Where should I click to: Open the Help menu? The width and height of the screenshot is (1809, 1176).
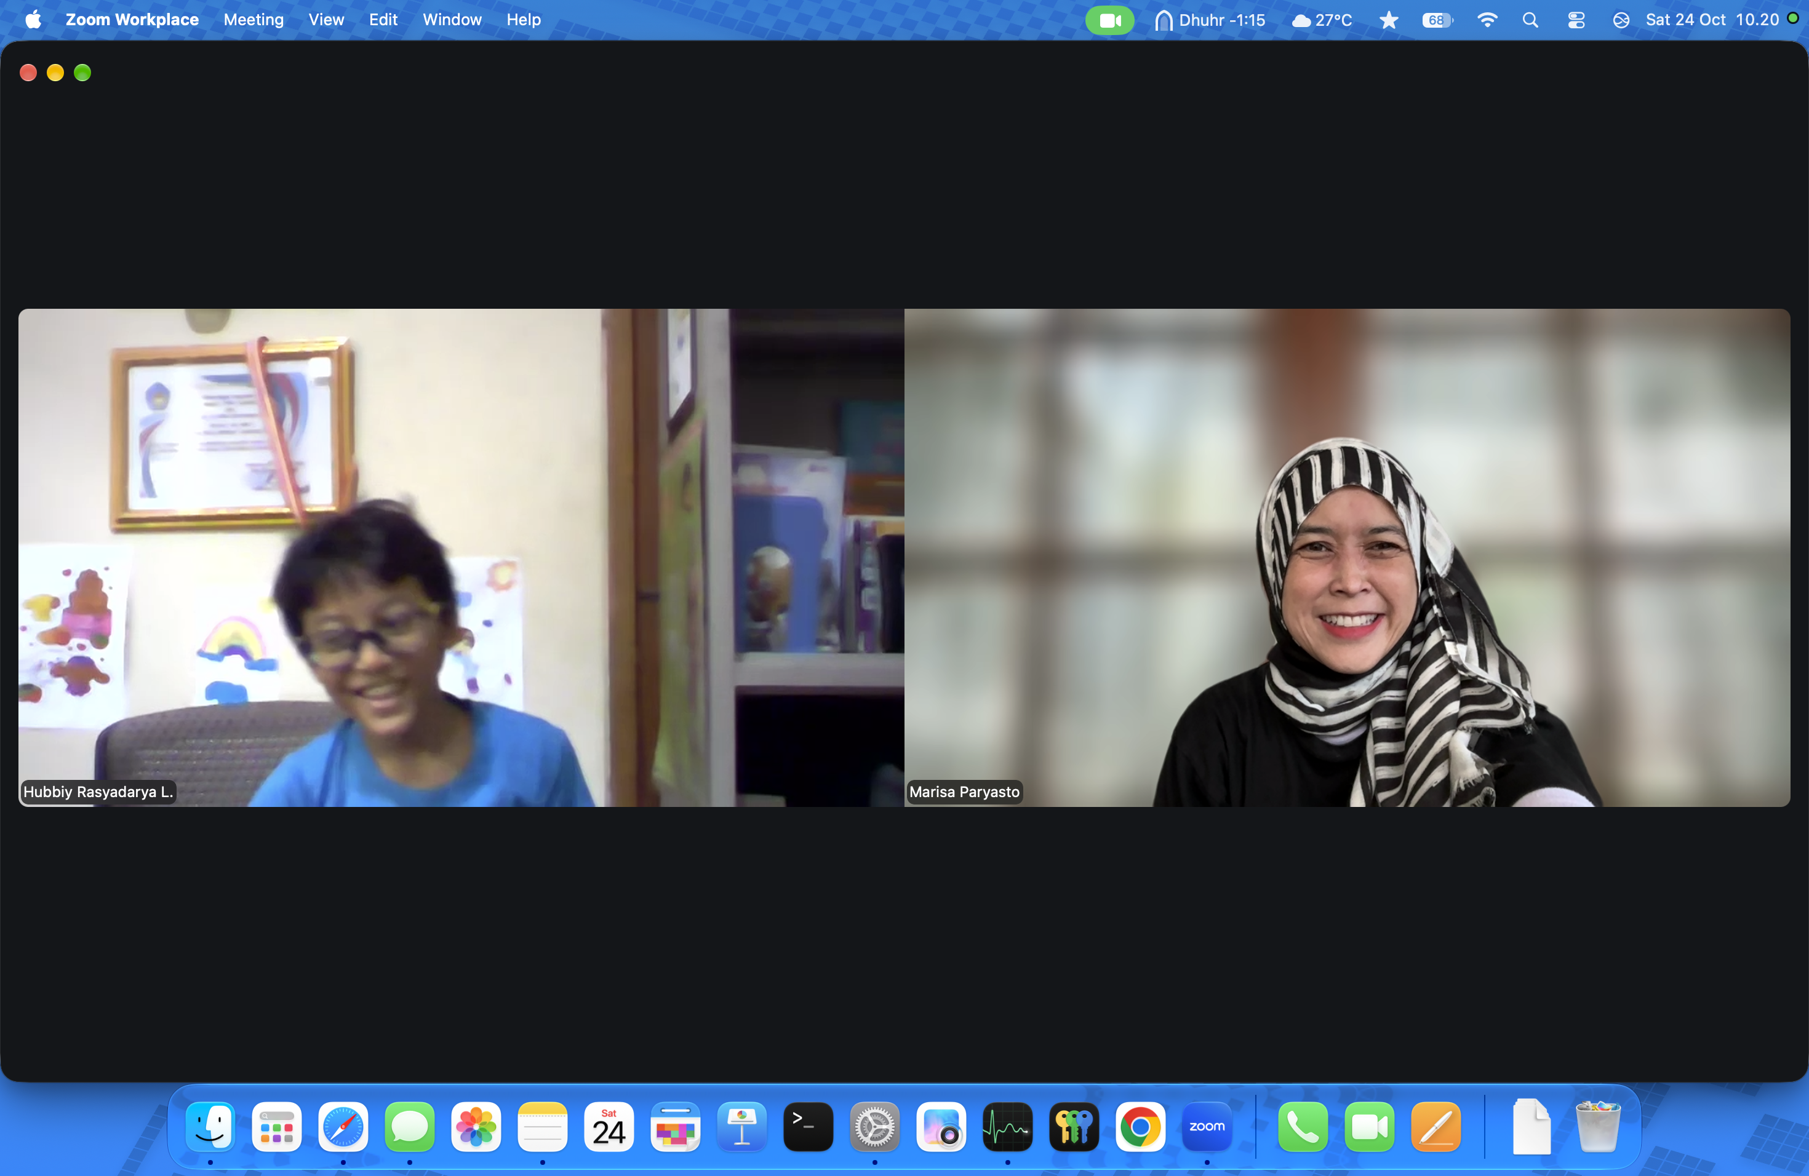tap(524, 20)
